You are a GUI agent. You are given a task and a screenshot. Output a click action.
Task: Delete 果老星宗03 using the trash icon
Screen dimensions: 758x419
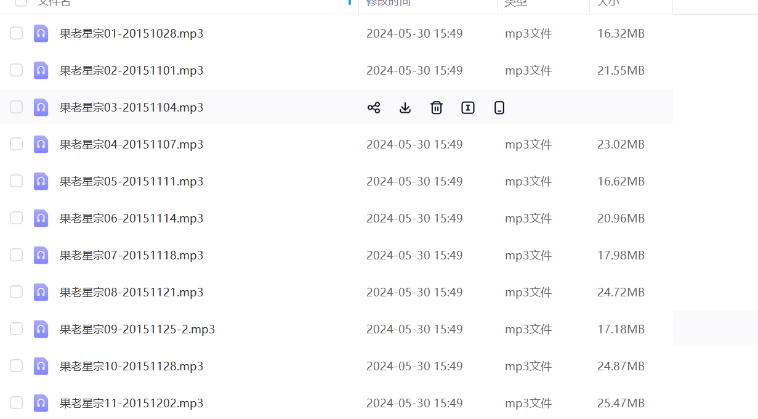(437, 108)
